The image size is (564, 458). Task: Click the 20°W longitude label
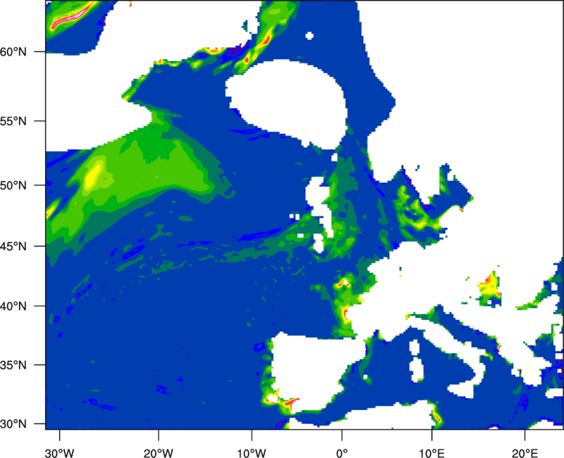[159, 453]
